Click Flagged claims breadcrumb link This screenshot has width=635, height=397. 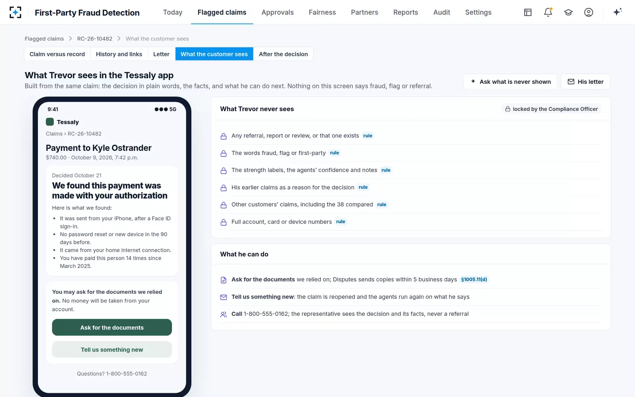coord(44,39)
